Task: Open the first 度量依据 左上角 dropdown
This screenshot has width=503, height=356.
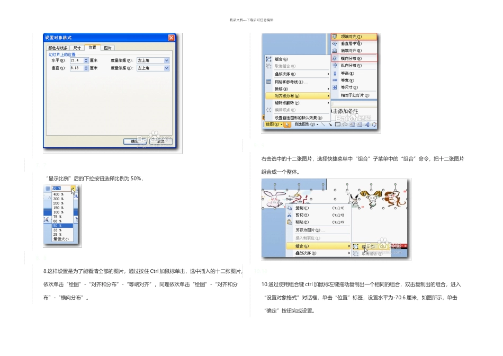Action: [166, 60]
